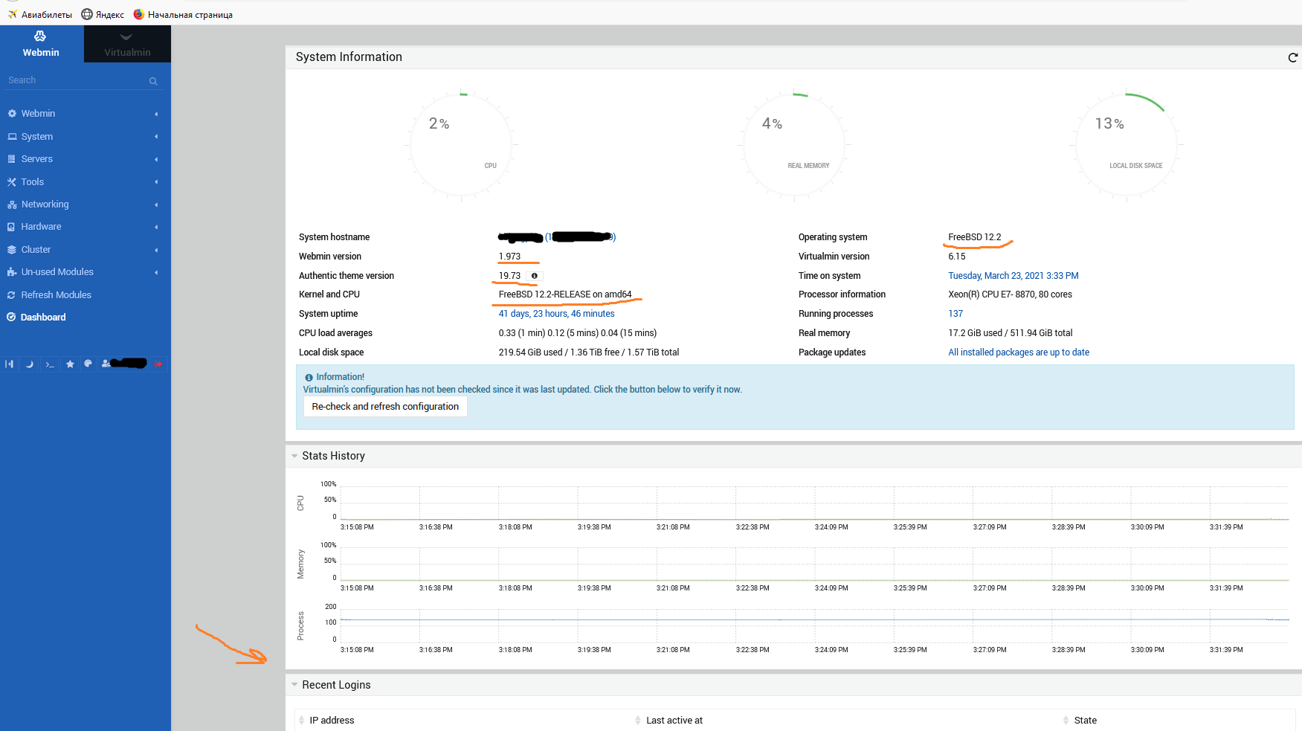Collapse the Recent Logins section
The image size is (1302, 731).
[295, 685]
